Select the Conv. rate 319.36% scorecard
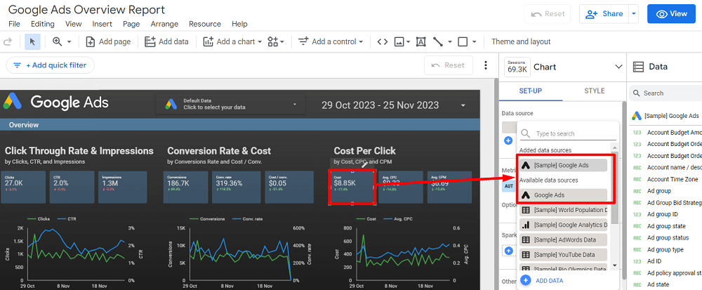Viewport: 702px width, 290px height. [x=238, y=187]
